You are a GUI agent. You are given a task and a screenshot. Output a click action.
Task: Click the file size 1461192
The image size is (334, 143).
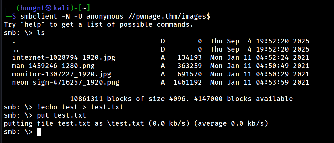[x=188, y=82]
